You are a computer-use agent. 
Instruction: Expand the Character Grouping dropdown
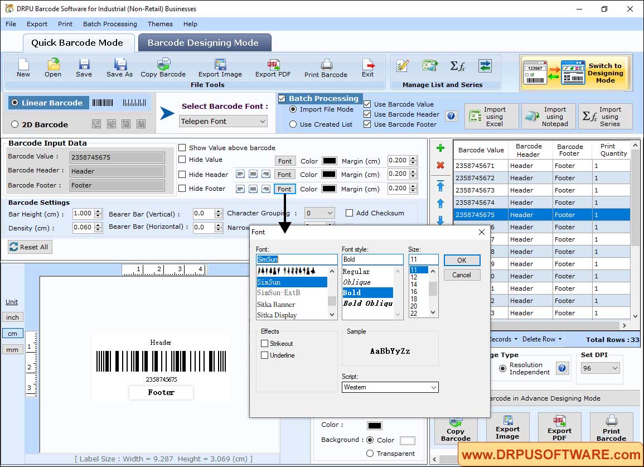[x=319, y=213]
